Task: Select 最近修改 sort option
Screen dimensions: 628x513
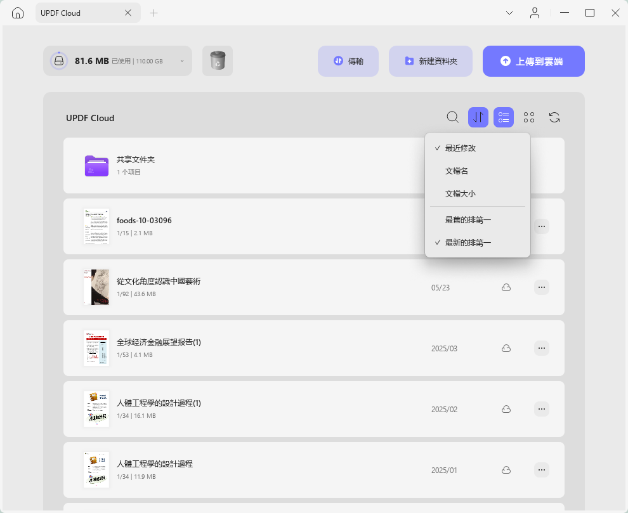Action: 478,148
